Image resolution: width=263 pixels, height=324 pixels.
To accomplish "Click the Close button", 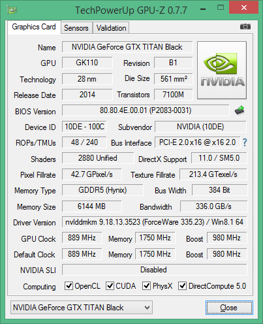I will [x=229, y=308].
